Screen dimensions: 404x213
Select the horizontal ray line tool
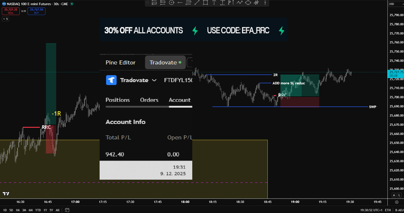click(x=180, y=3)
